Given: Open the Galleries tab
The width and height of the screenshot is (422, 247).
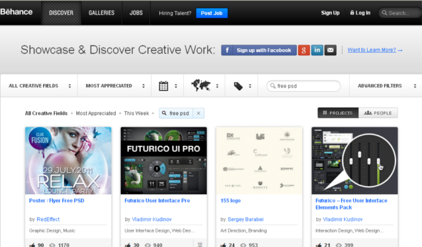Looking at the screenshot, I should click(101, 13).
